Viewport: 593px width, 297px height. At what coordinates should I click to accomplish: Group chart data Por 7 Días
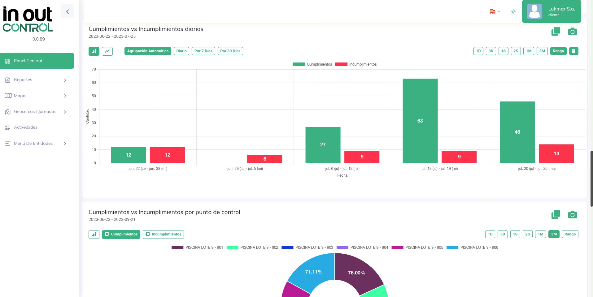203,51
